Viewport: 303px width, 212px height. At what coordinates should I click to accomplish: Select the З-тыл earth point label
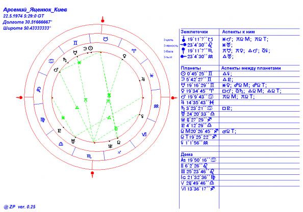click(168, 57)
